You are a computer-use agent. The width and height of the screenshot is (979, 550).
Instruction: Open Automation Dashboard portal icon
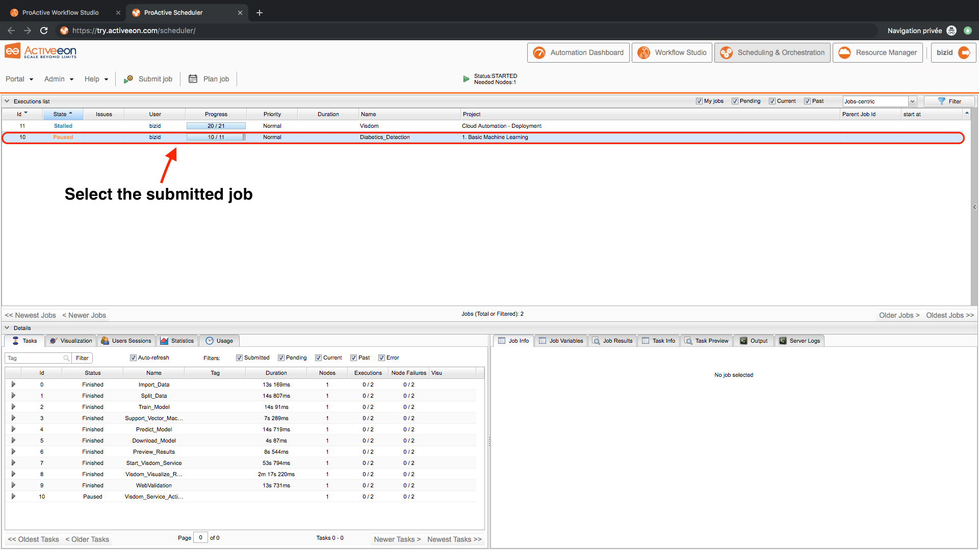coord(539,53)
